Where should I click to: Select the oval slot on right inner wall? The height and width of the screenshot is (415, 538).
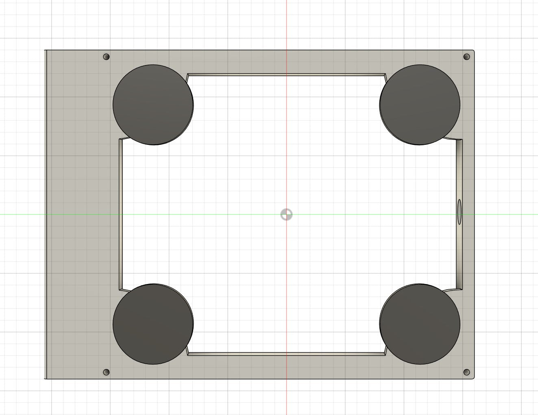pos(460,212)
